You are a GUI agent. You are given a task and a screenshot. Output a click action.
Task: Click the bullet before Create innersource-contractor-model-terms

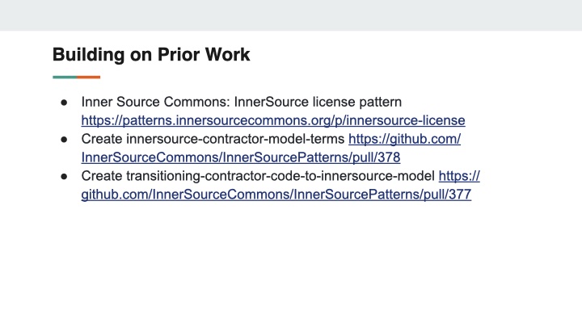[64, 140]
